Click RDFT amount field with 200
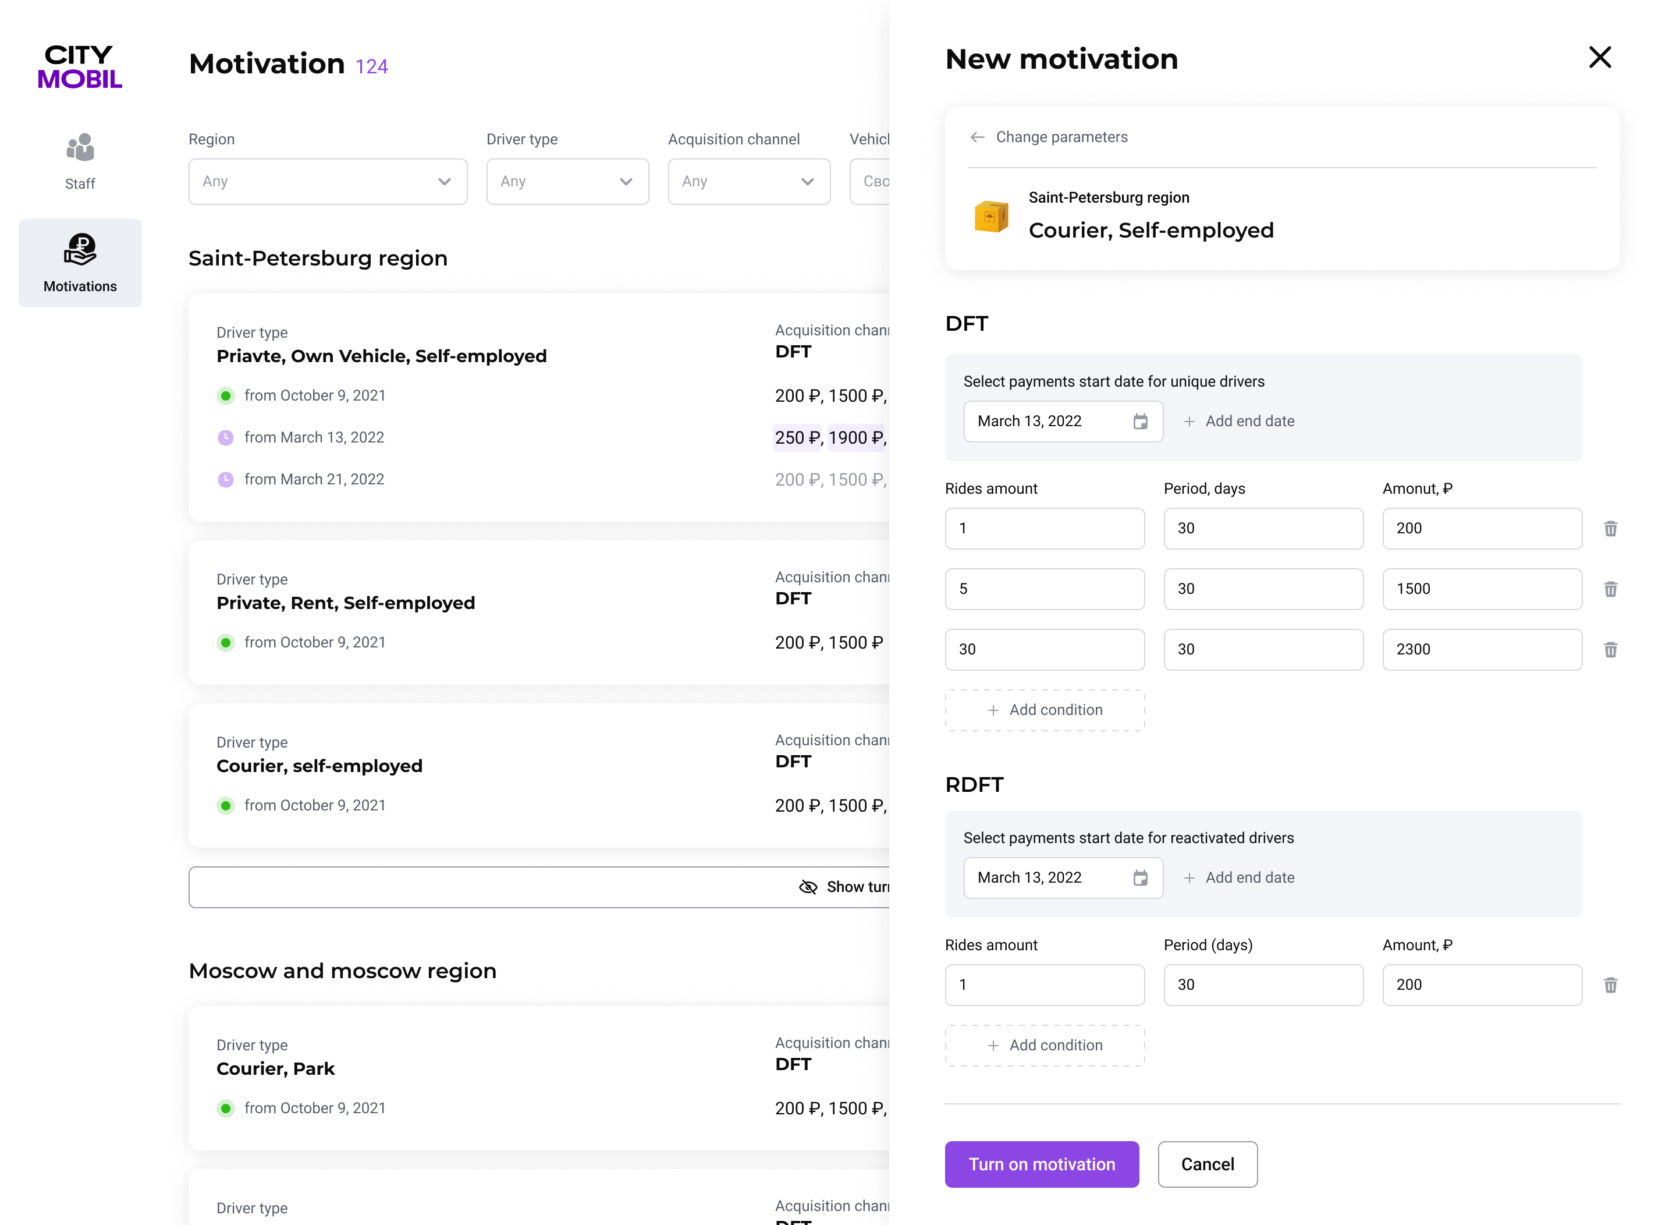The height and width of the screenshot is (1225, 1676). click(x=1482, y=985)
